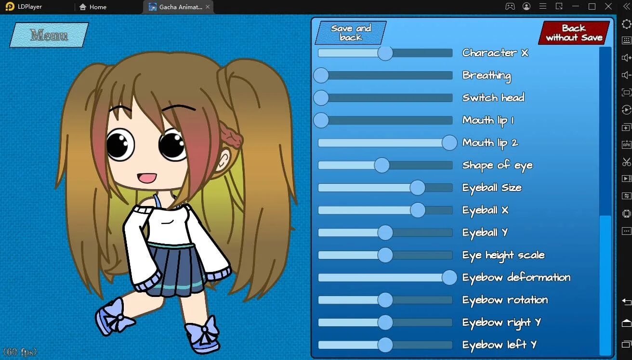Click the Eye height scale slider handle
This screenshot has width=632, height=360.
point(385,255)
